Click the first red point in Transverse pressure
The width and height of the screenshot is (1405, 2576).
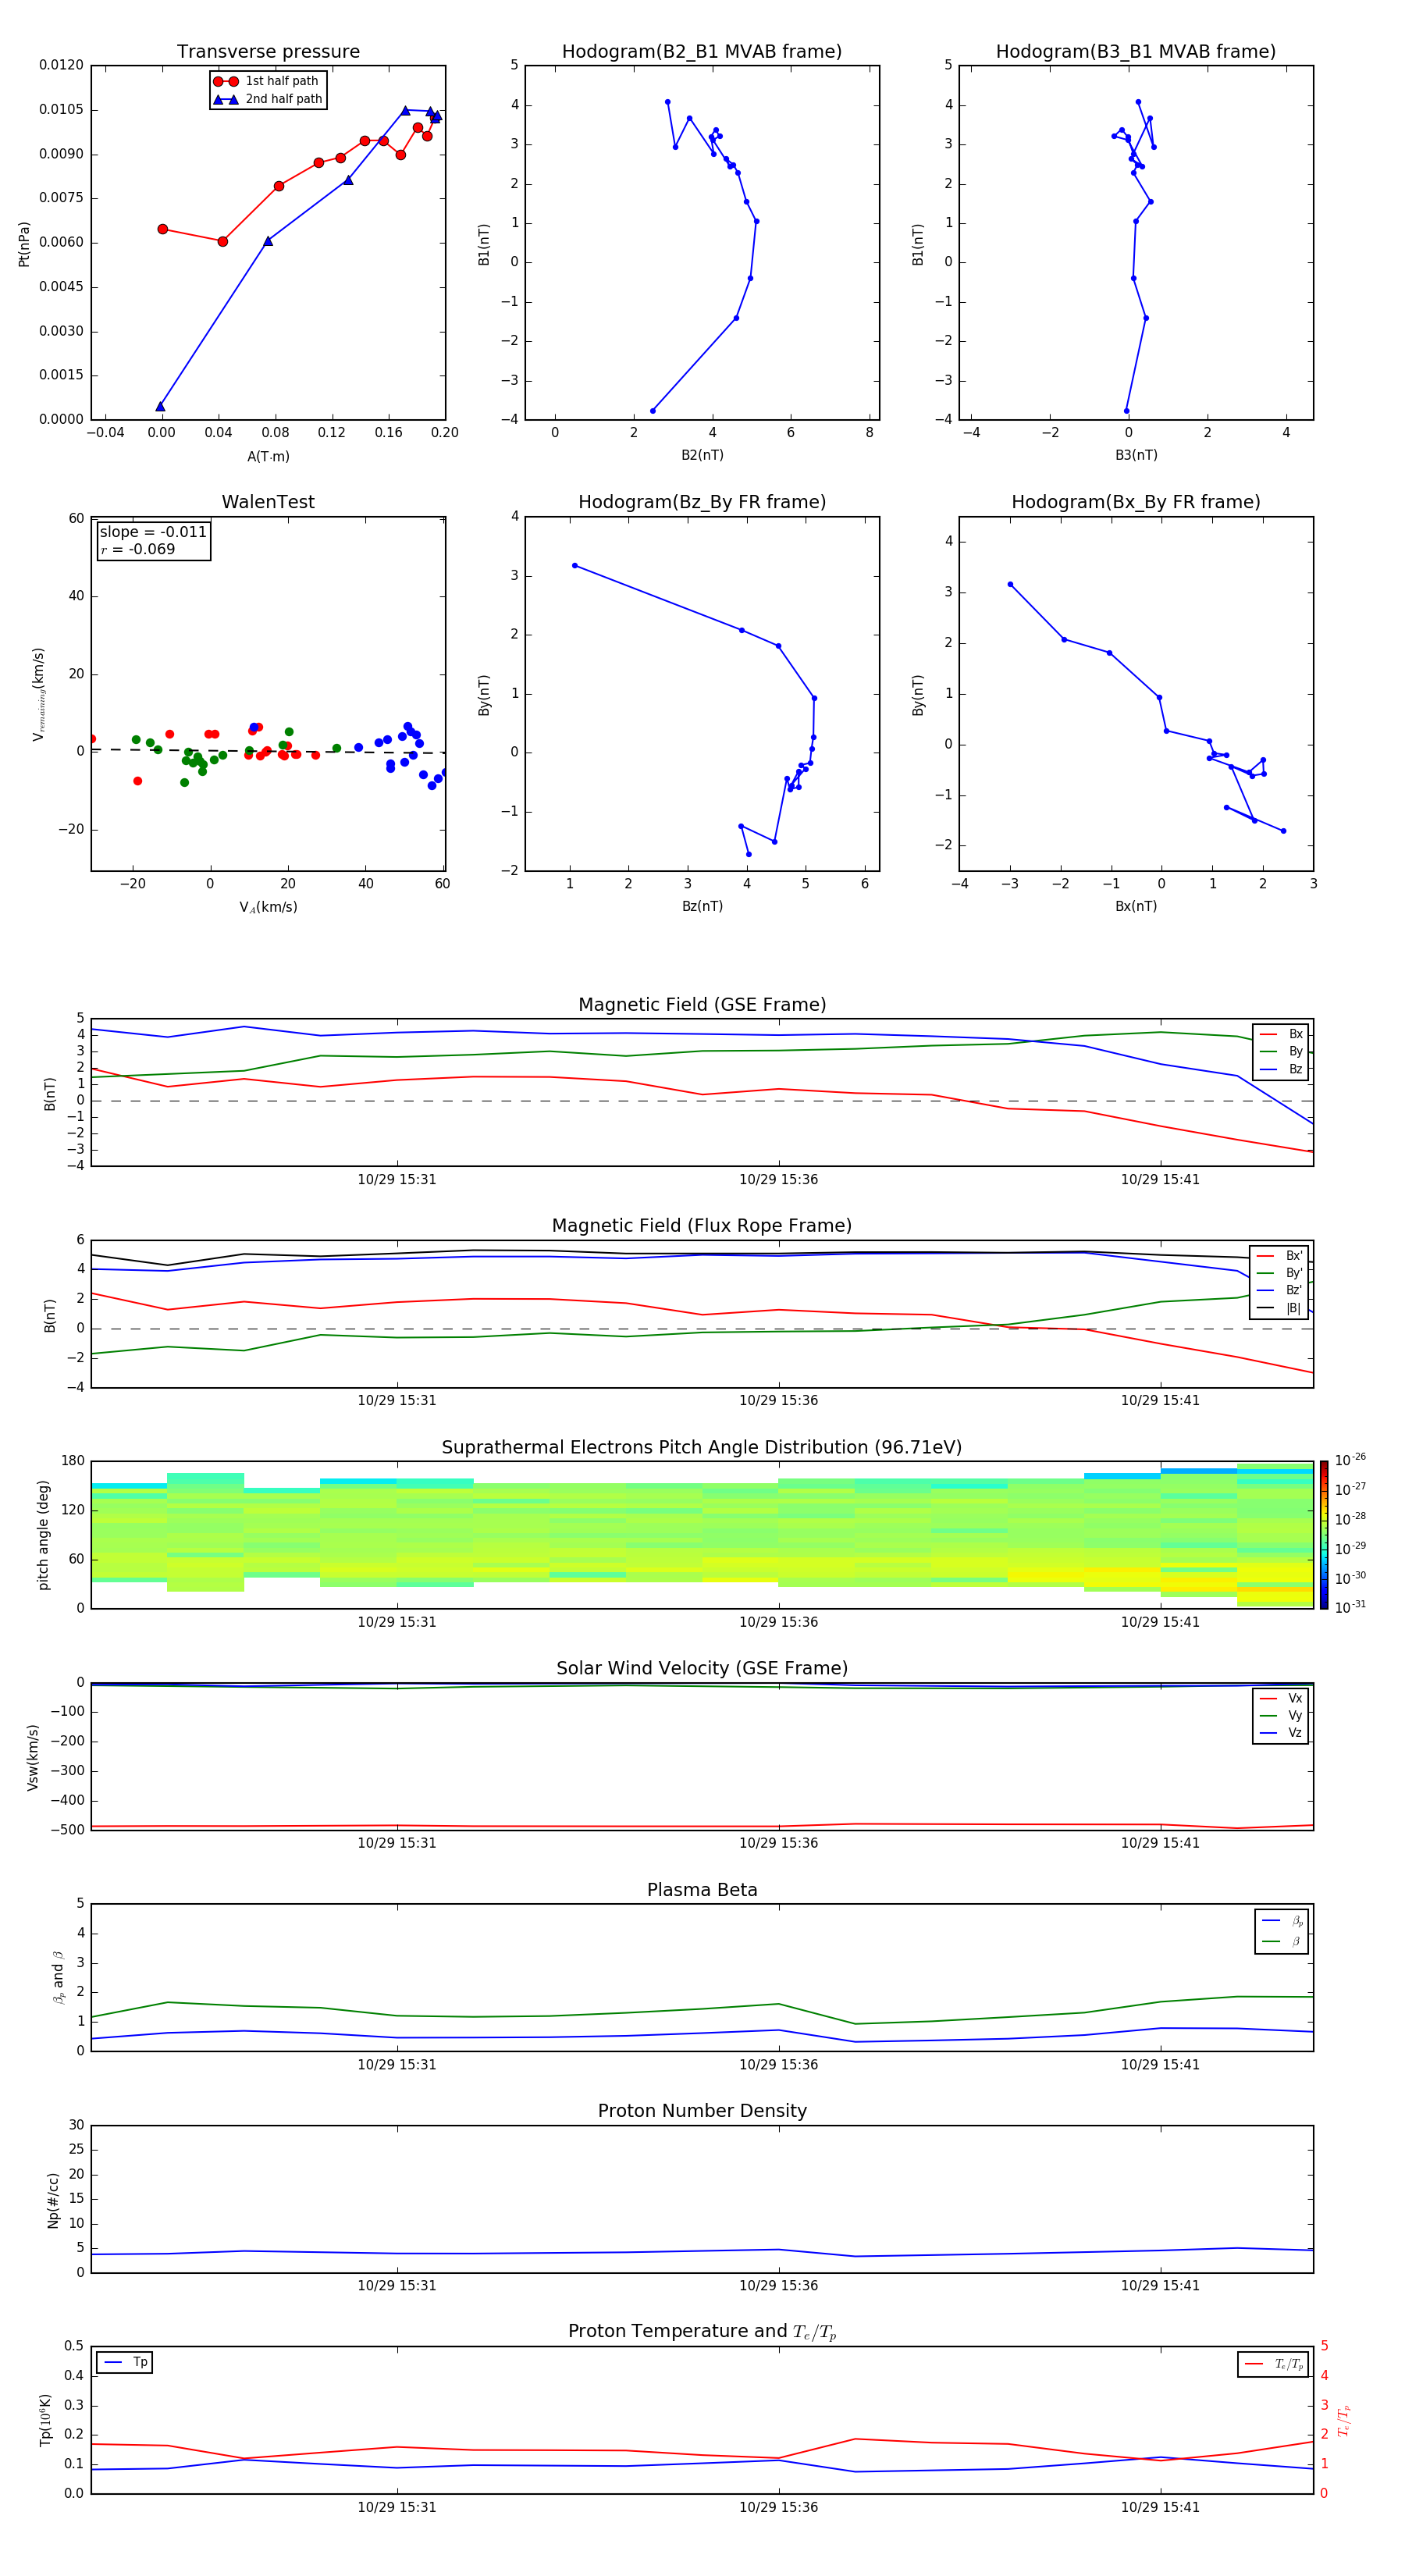click(162, 229)
